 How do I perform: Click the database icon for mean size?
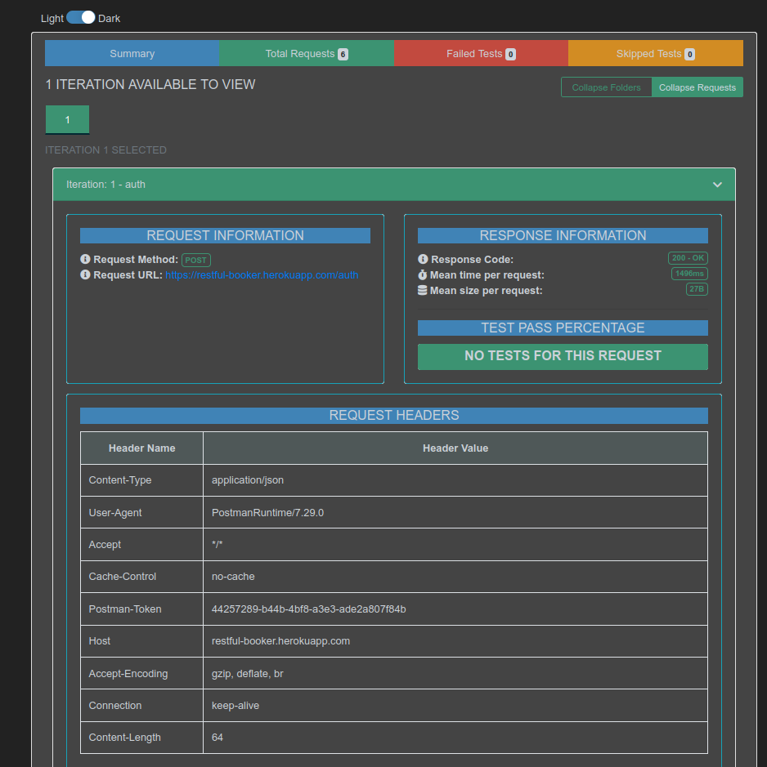(x=423, y=291)
